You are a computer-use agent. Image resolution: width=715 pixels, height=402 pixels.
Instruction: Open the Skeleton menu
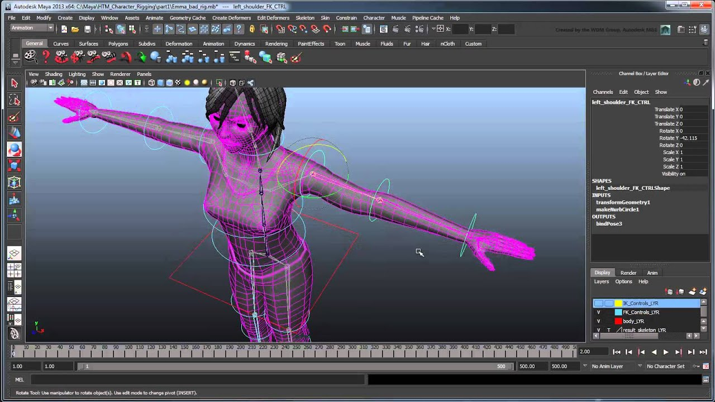[x=305, y=18]
